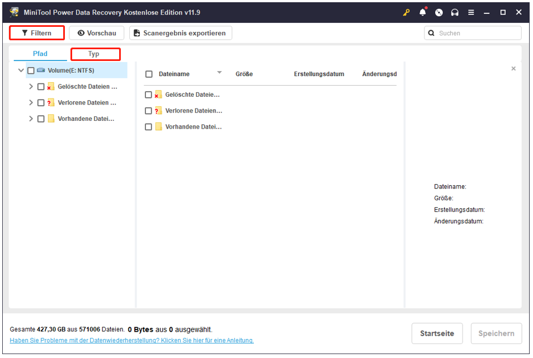Click Vorhandene Datei... folder icon in file list
The image size is (533, 358).
[158, 126]
